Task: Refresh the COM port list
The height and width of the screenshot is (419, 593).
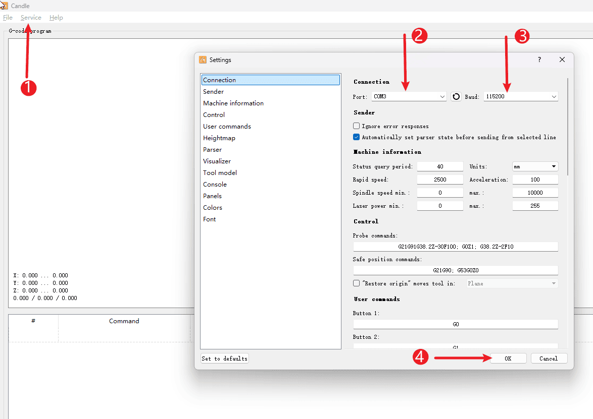Action: (x=456, y=96)
